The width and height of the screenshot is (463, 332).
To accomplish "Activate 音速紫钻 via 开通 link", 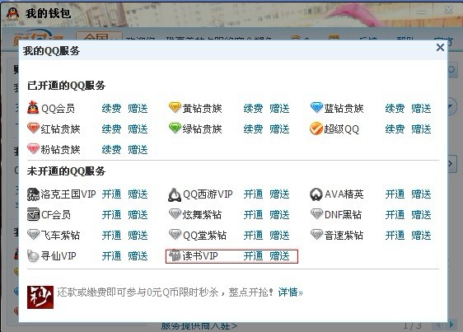I will (395, 236).
